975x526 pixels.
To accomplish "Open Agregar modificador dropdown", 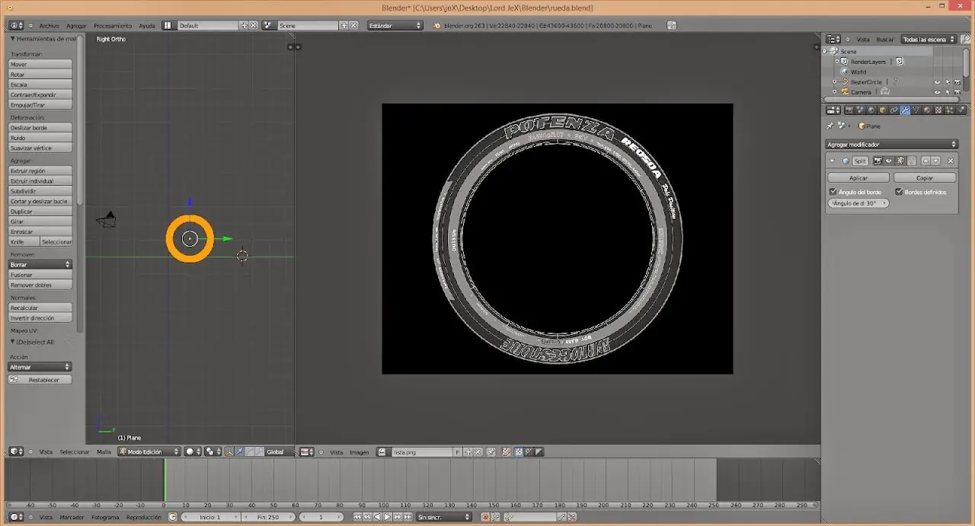I will 892,145.
